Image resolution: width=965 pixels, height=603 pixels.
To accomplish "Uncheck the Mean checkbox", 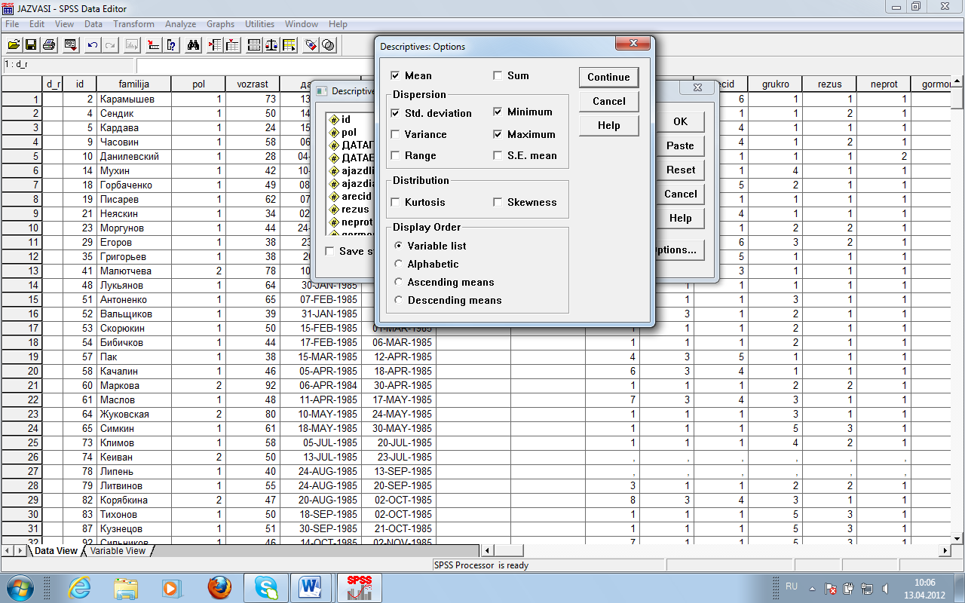I will 396,75.
